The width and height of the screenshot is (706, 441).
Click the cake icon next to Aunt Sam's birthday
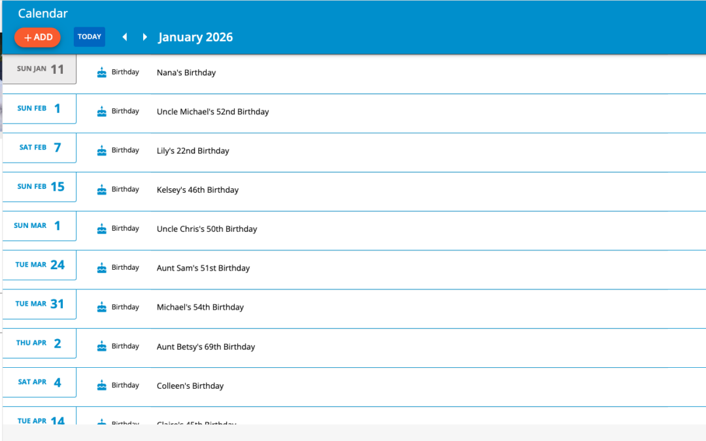(x=102, y=267)
